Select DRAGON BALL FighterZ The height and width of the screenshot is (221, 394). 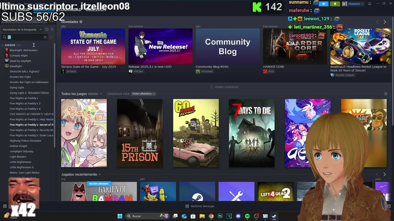[x=24, y=72]
